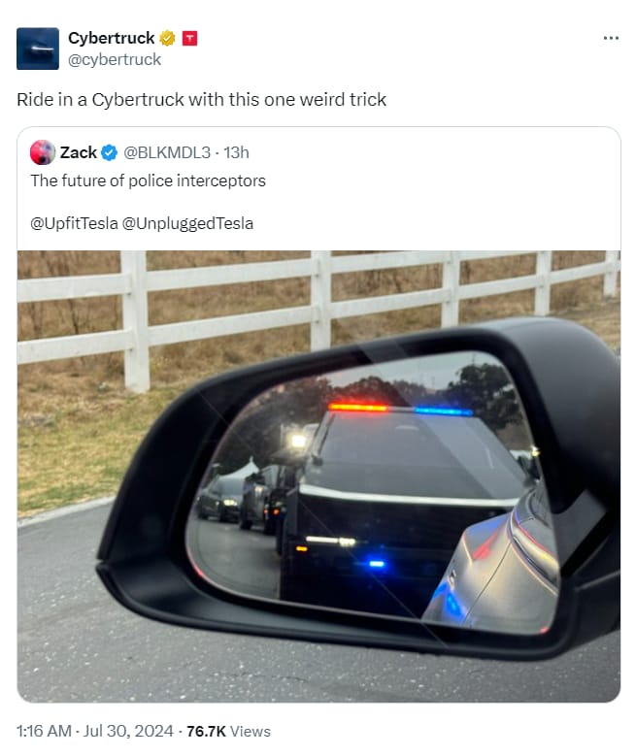Click 'The future of police interceptors' text
The width and height of the screenshot is (636, 756).
(149, 181)
